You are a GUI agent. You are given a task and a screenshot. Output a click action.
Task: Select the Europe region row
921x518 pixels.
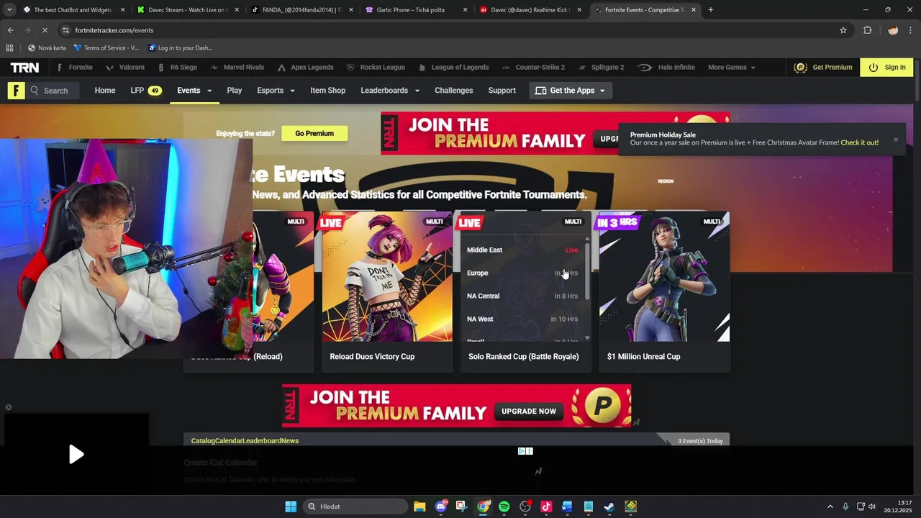point(522,273)
